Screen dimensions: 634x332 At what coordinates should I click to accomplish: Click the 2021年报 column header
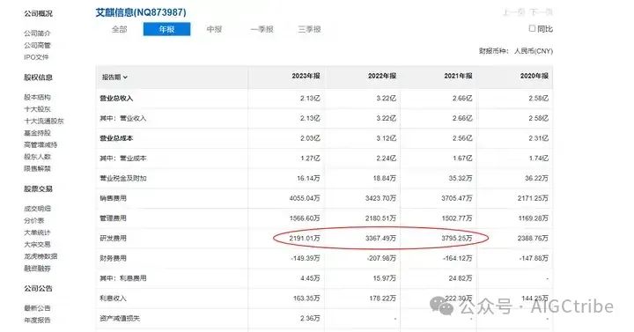coord(458,76)
